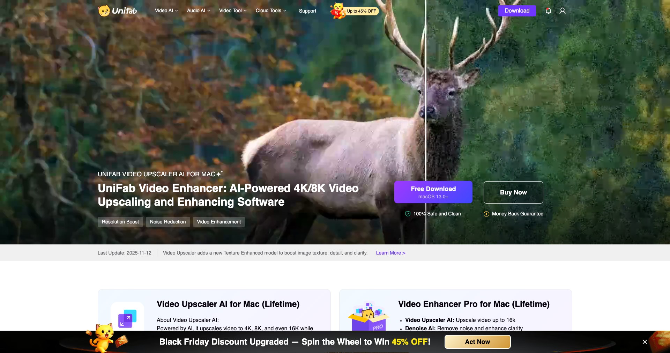Click the Video Upscaler AI product icon
This screenshot has height=353, width=670.
(x=127, y=318)
